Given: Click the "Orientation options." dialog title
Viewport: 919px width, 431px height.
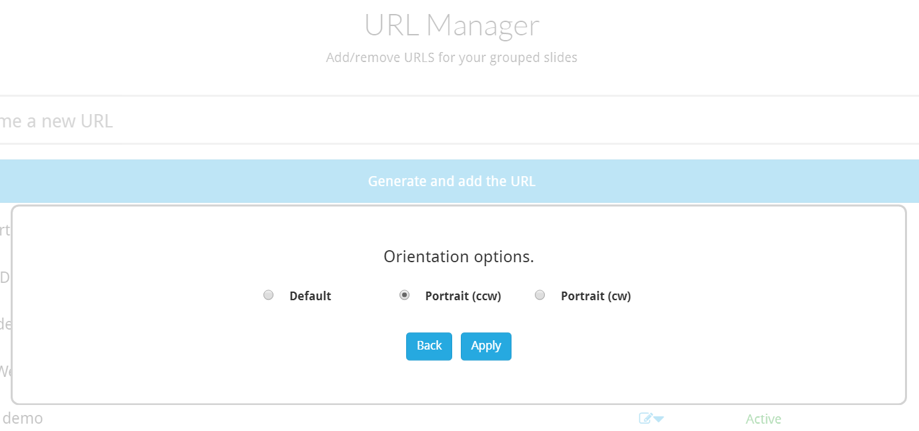Looking at the screenshot, I should click(x=459, y=257).
